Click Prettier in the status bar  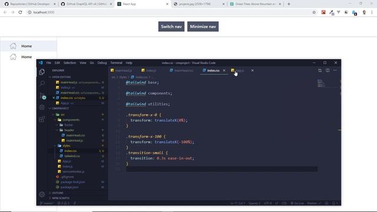tap(314, 203)
